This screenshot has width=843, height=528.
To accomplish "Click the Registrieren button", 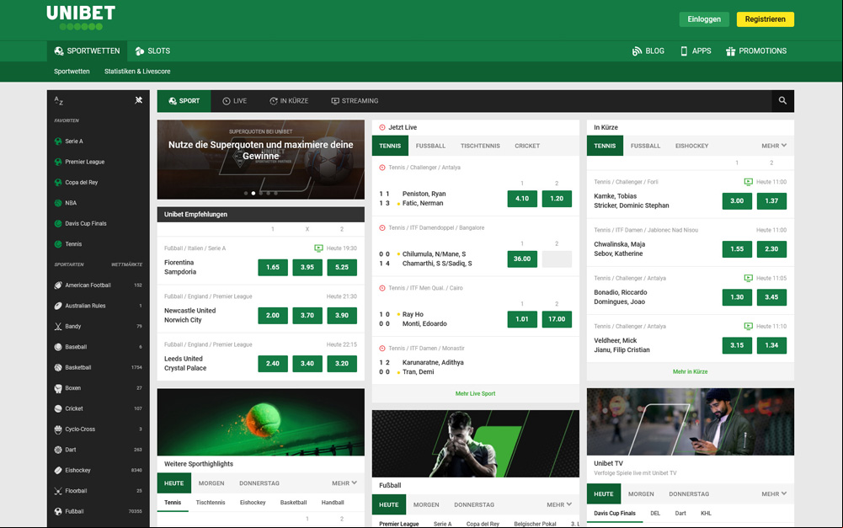I will coord(765,19).
